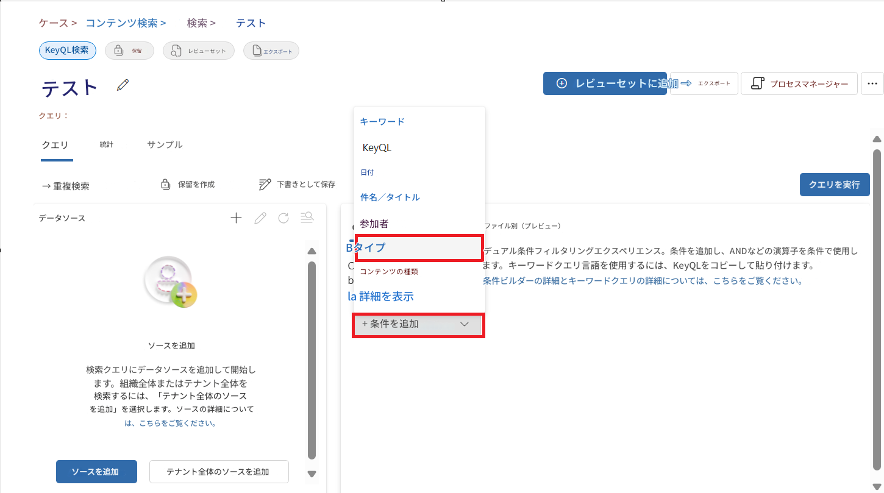Save the query with 下書きとして保存
Image resolution: width=884 pixels, height=493 pixels.
(297, 184)
